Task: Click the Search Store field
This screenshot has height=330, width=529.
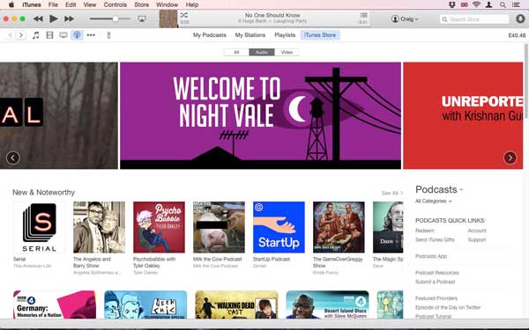Action: coord(474,19)
